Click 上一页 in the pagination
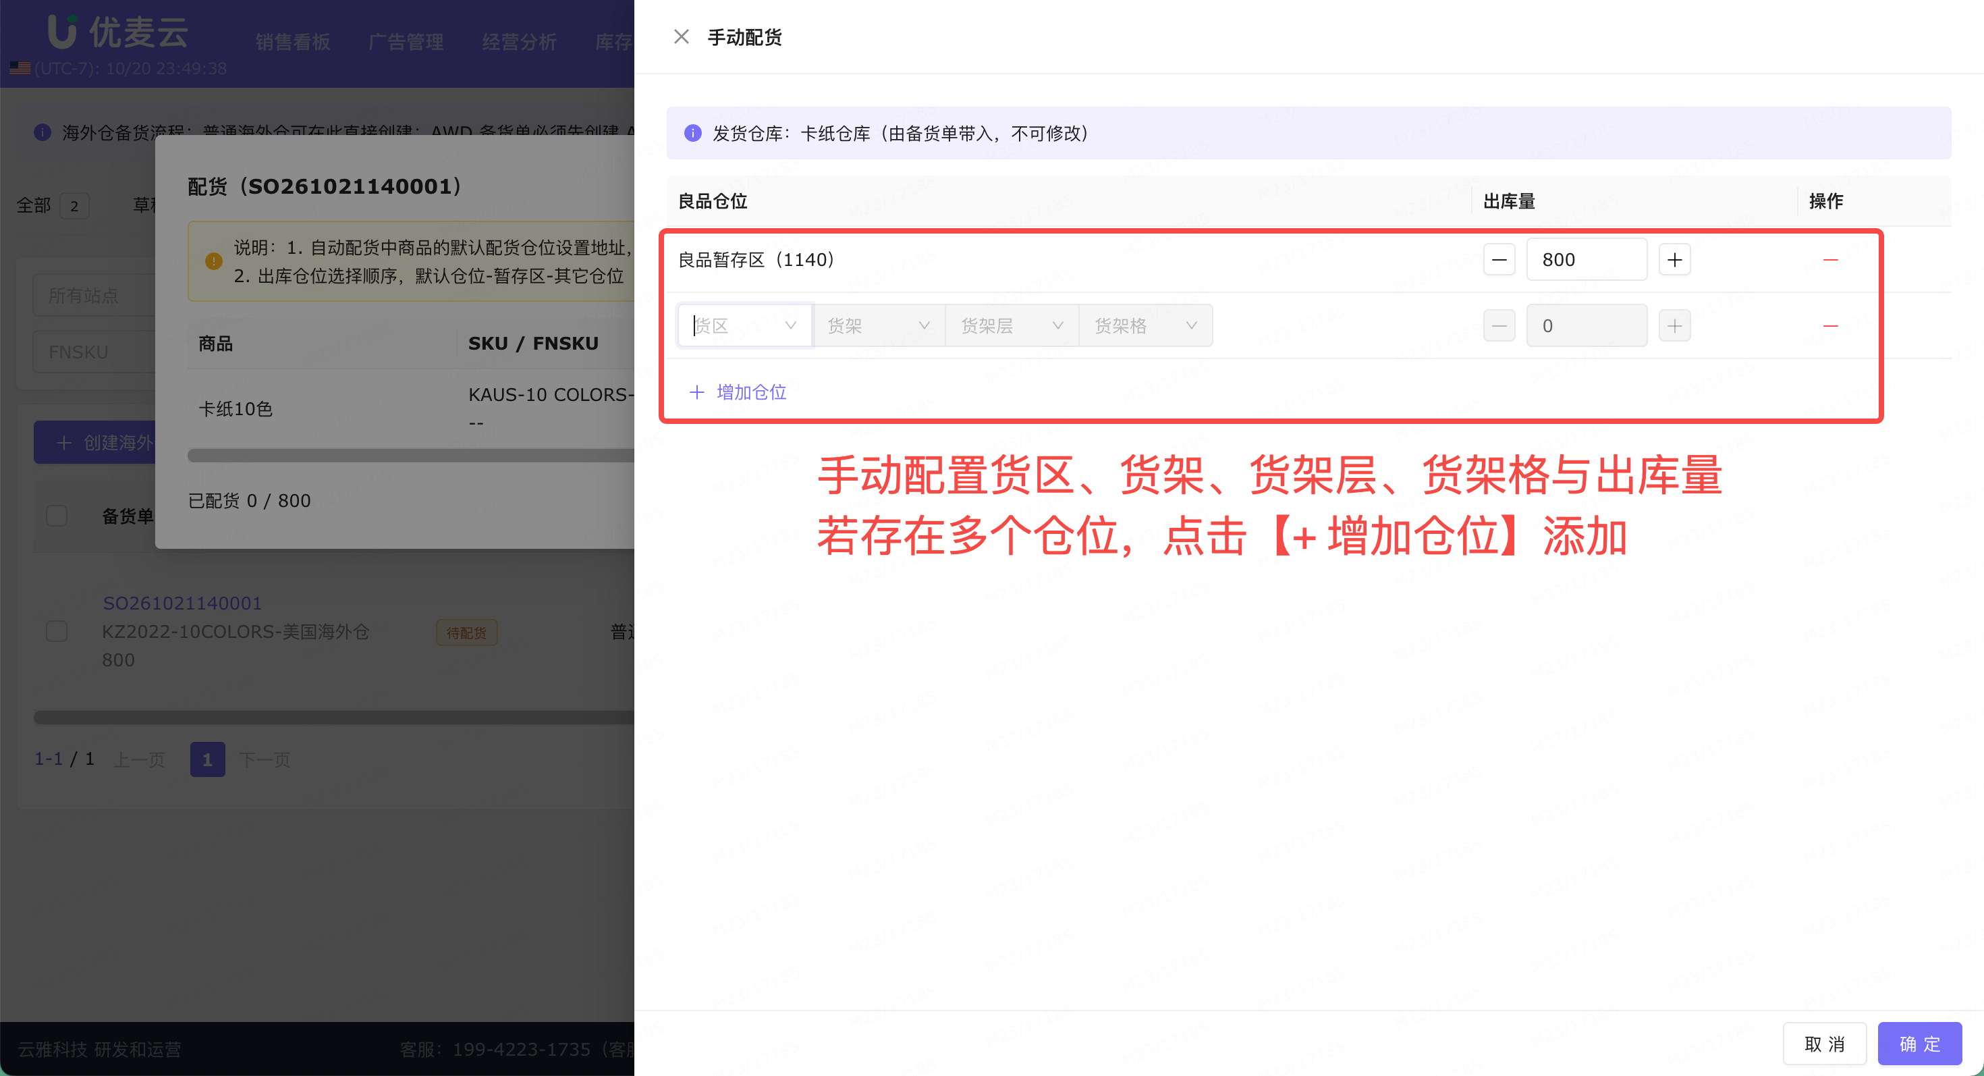 click(140, 759)
